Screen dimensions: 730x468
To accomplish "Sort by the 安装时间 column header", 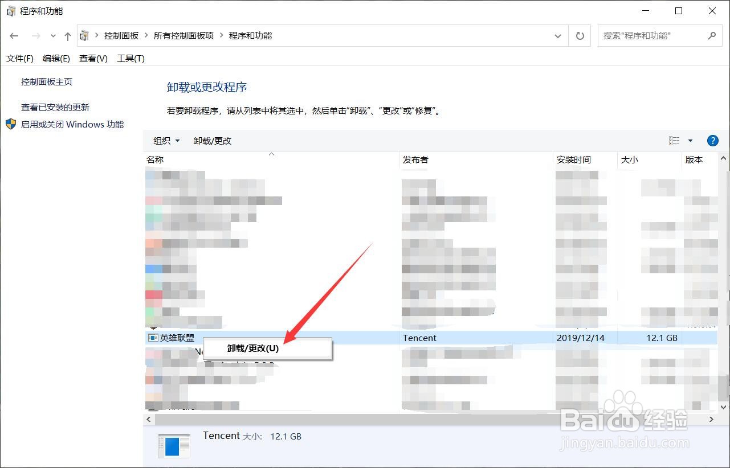I will (585, 160).
